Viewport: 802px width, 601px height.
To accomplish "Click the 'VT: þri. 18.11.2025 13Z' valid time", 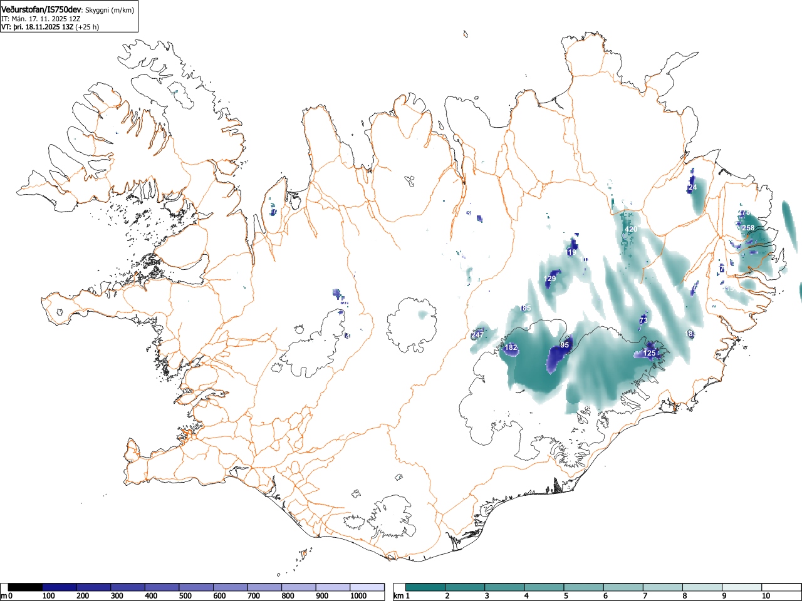I will (37, 27).
